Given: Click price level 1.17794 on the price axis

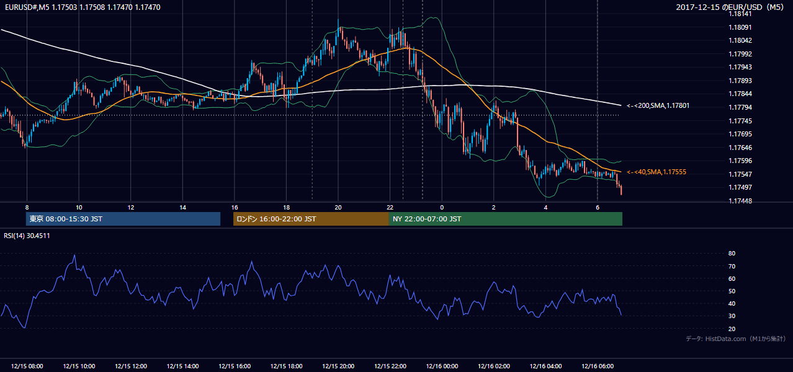Looking at the screenshot, I should (x=740, y=107).
